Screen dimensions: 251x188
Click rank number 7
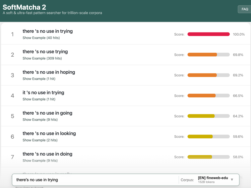(x=12, y=157)
